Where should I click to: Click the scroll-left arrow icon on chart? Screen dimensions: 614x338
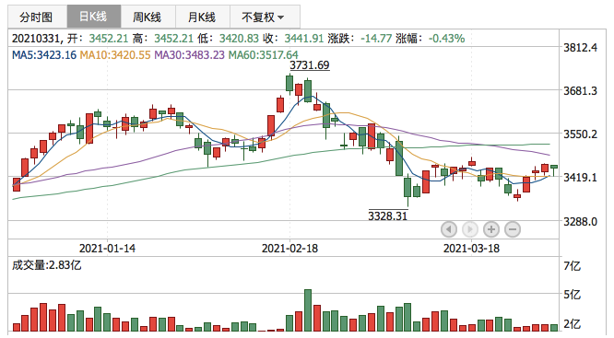point(449,229)
